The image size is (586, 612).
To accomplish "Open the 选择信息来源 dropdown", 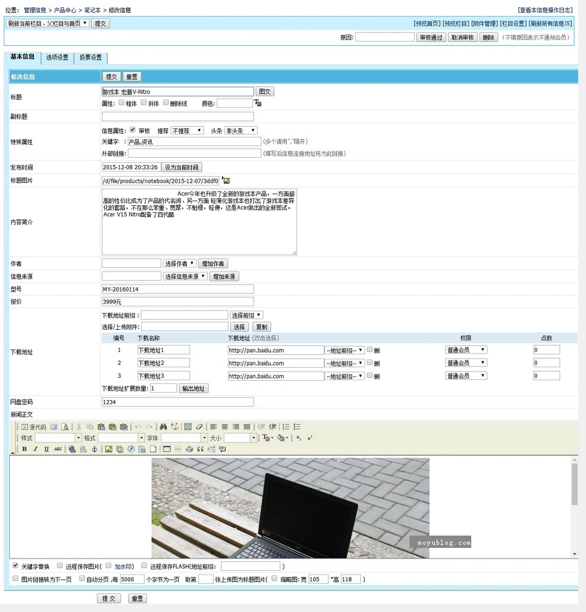I will tap(185, 276).
